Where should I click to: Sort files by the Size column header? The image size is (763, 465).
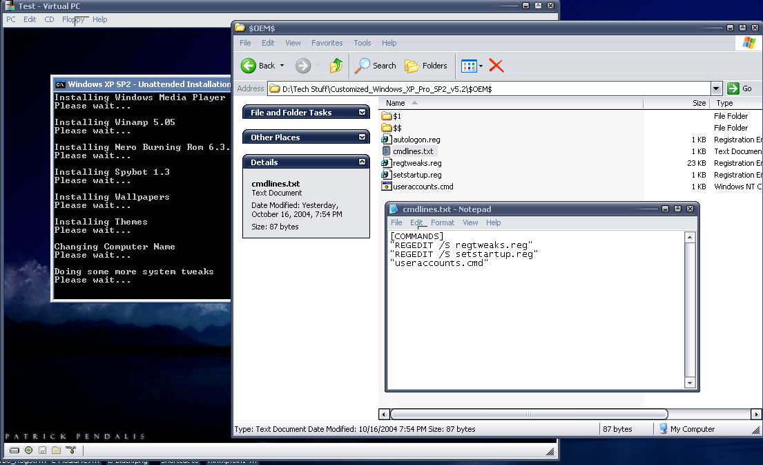(677, 103)
